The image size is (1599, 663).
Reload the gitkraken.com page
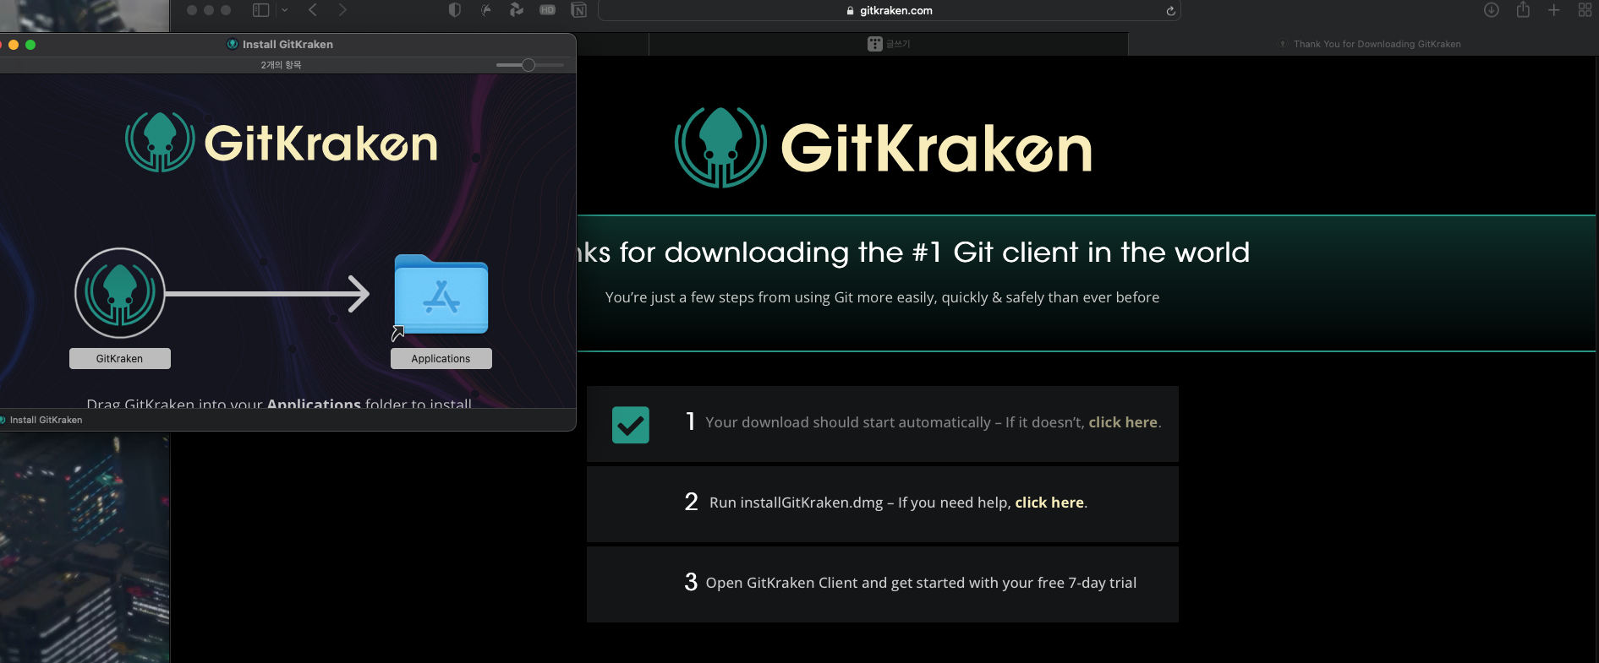pyautogui.click(x=1170, y=11)
